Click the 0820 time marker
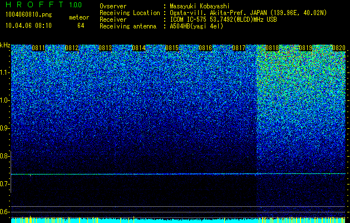Image resolution: width=350 pixels, height=223 pixels. [339, 48]
